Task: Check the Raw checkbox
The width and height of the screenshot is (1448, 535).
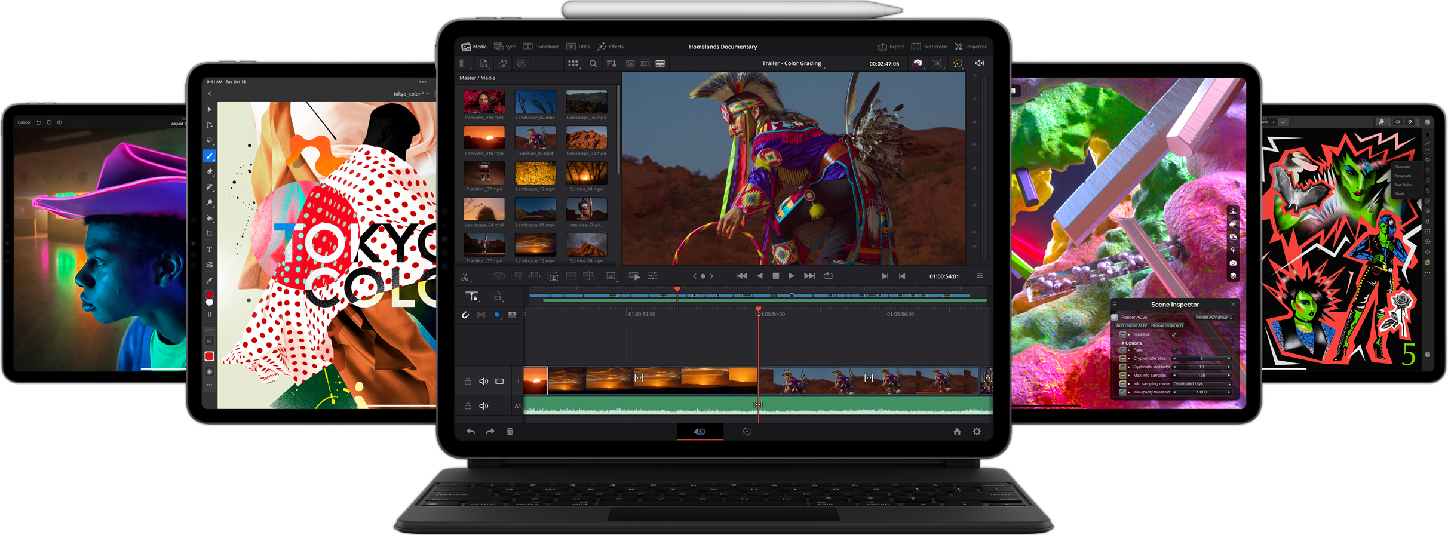Action: point(1174,350)
